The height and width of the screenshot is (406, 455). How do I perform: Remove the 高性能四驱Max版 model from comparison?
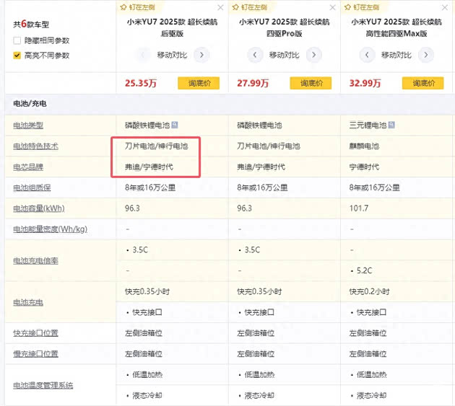[444, 7]
